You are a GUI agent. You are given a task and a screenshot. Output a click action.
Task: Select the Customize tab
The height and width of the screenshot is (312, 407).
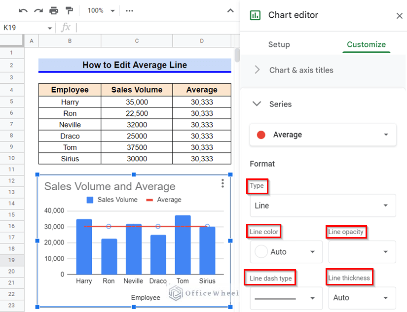click(x=366, y=44)
